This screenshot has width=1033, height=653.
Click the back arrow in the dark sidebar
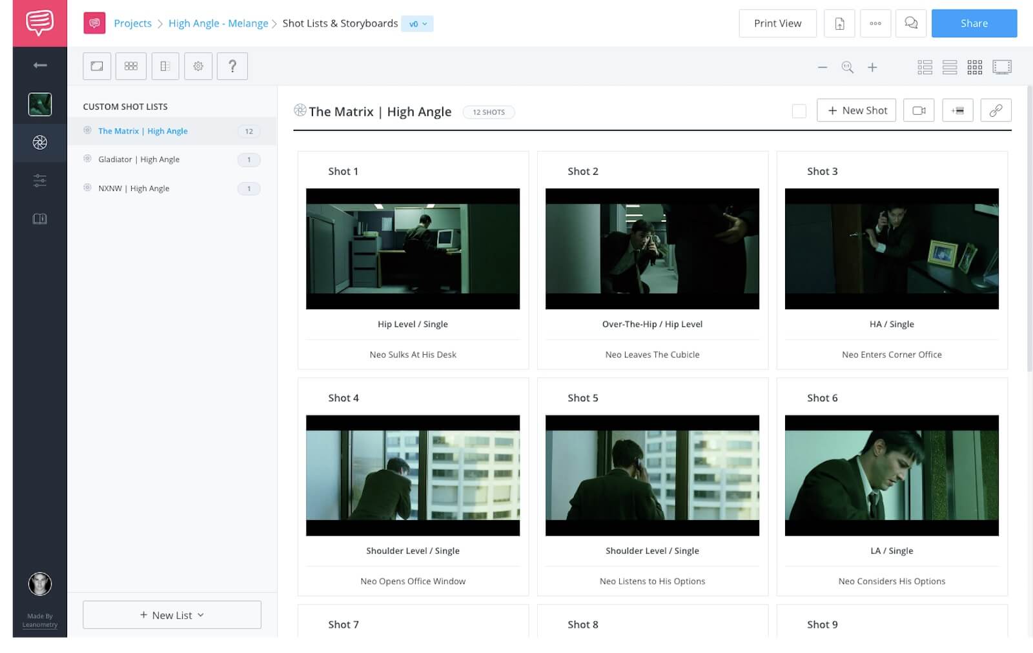click(39, 65)
